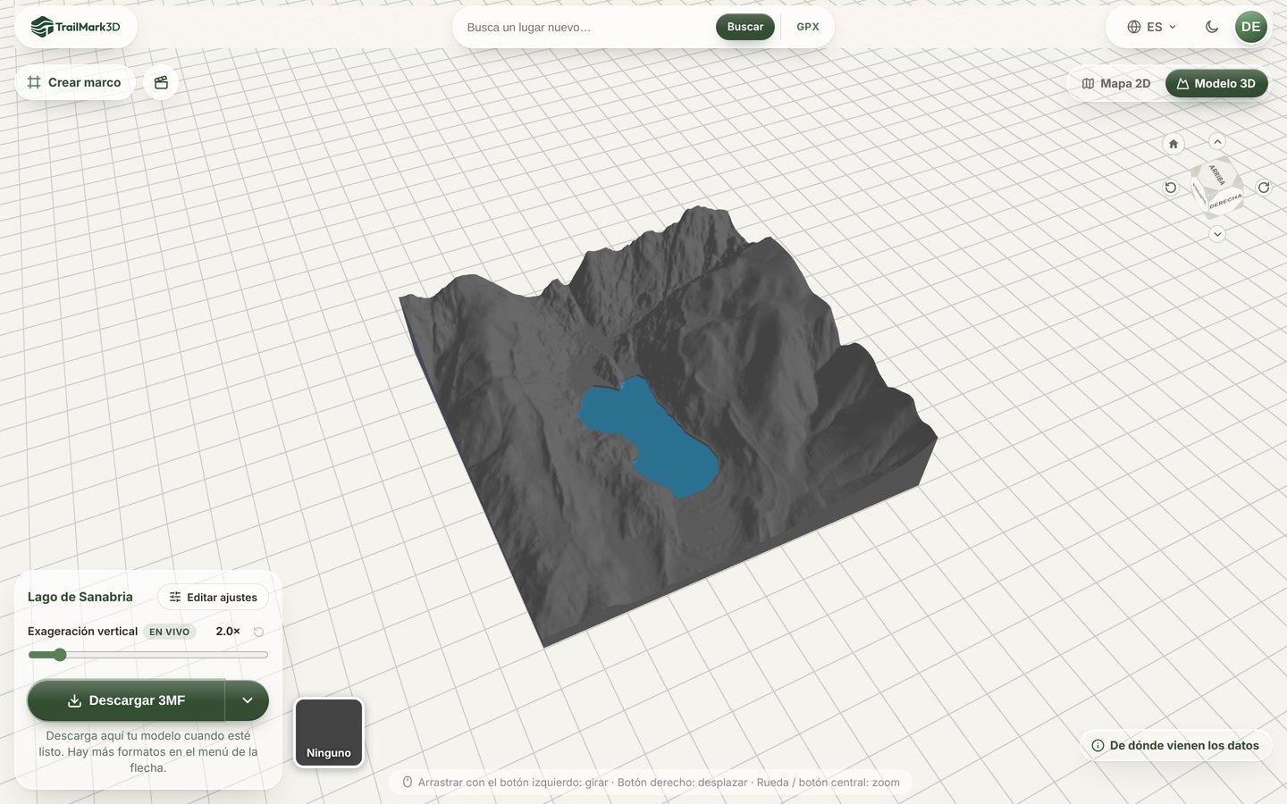This screenshot has height=804, width=1287.
Task: Focus the Busca un lugar nuevo search field
Action: 587,27
